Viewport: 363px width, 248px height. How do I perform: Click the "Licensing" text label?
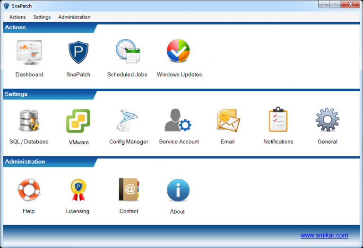78,211
